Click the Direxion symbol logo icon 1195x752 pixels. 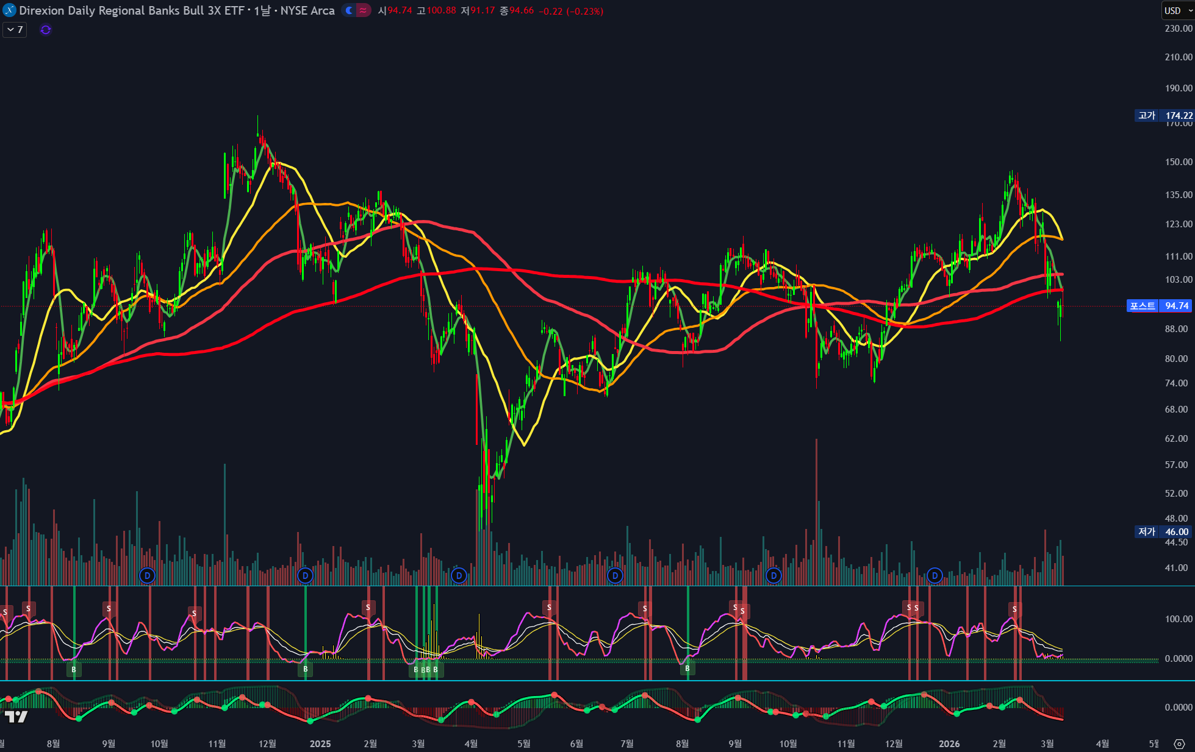[9, 10]
